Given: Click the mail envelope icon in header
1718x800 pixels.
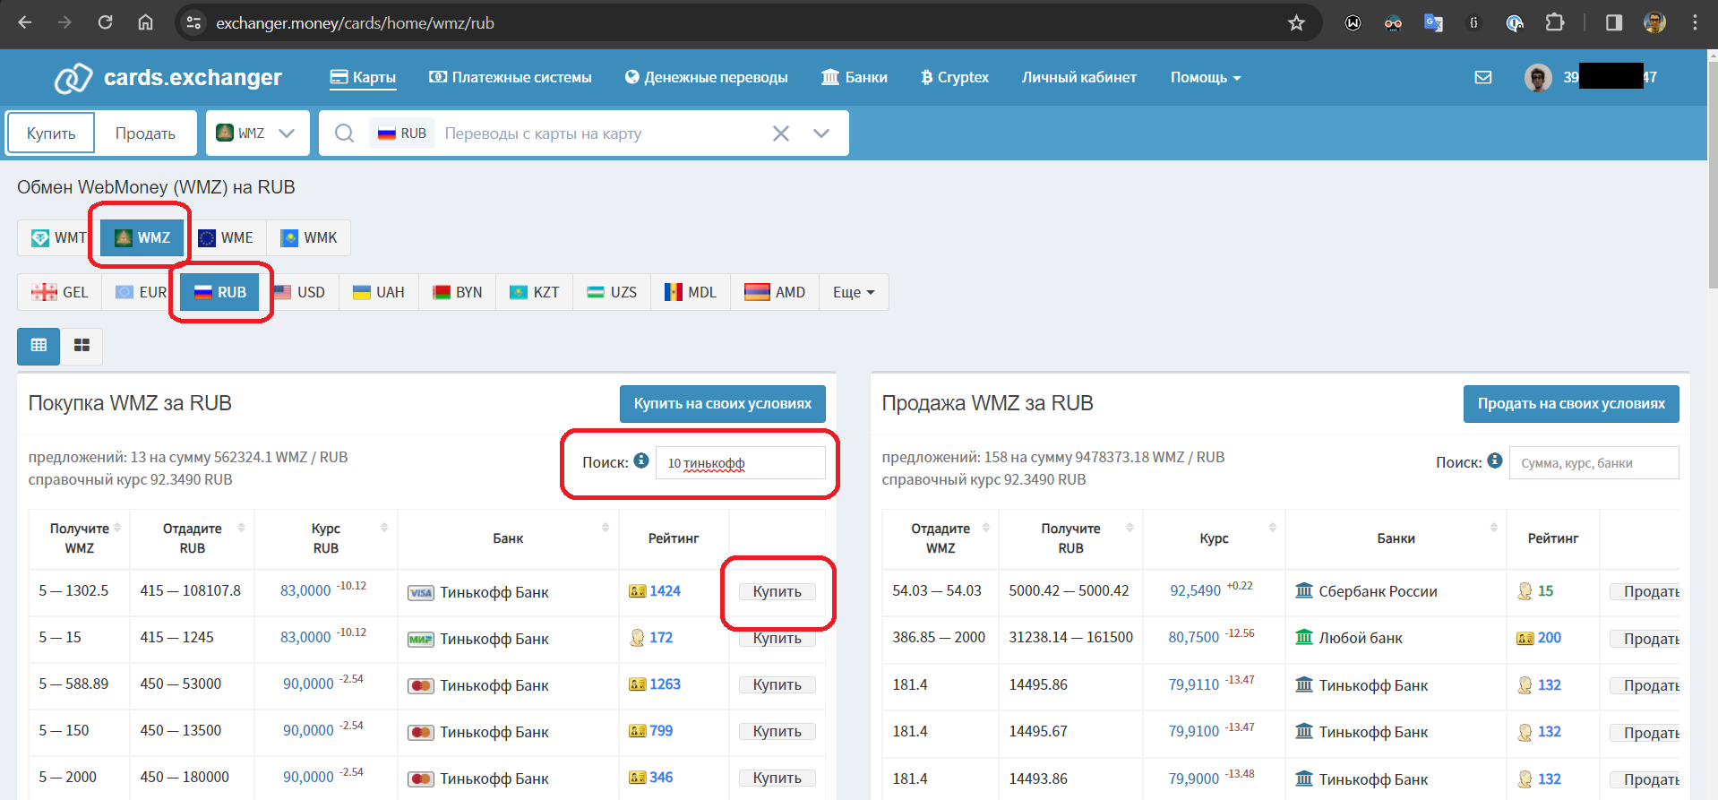Looking at the screenshot, I should click(1482, 78).
